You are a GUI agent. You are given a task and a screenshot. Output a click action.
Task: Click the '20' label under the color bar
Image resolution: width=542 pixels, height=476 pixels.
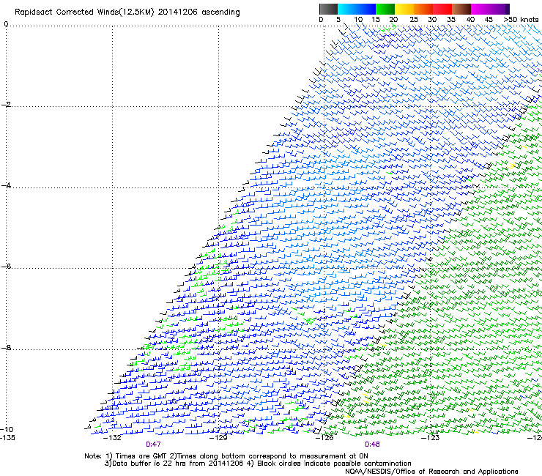coord(394,20)
